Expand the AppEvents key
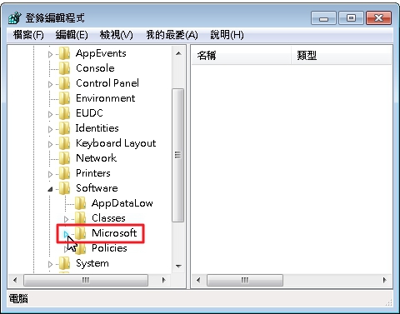Image resolution: width=400 pixels, height=314 pixels. click(x=50, y=54)
